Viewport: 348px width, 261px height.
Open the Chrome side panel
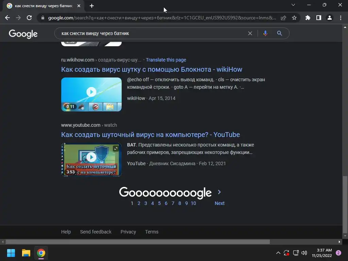[x=319, y=18]
